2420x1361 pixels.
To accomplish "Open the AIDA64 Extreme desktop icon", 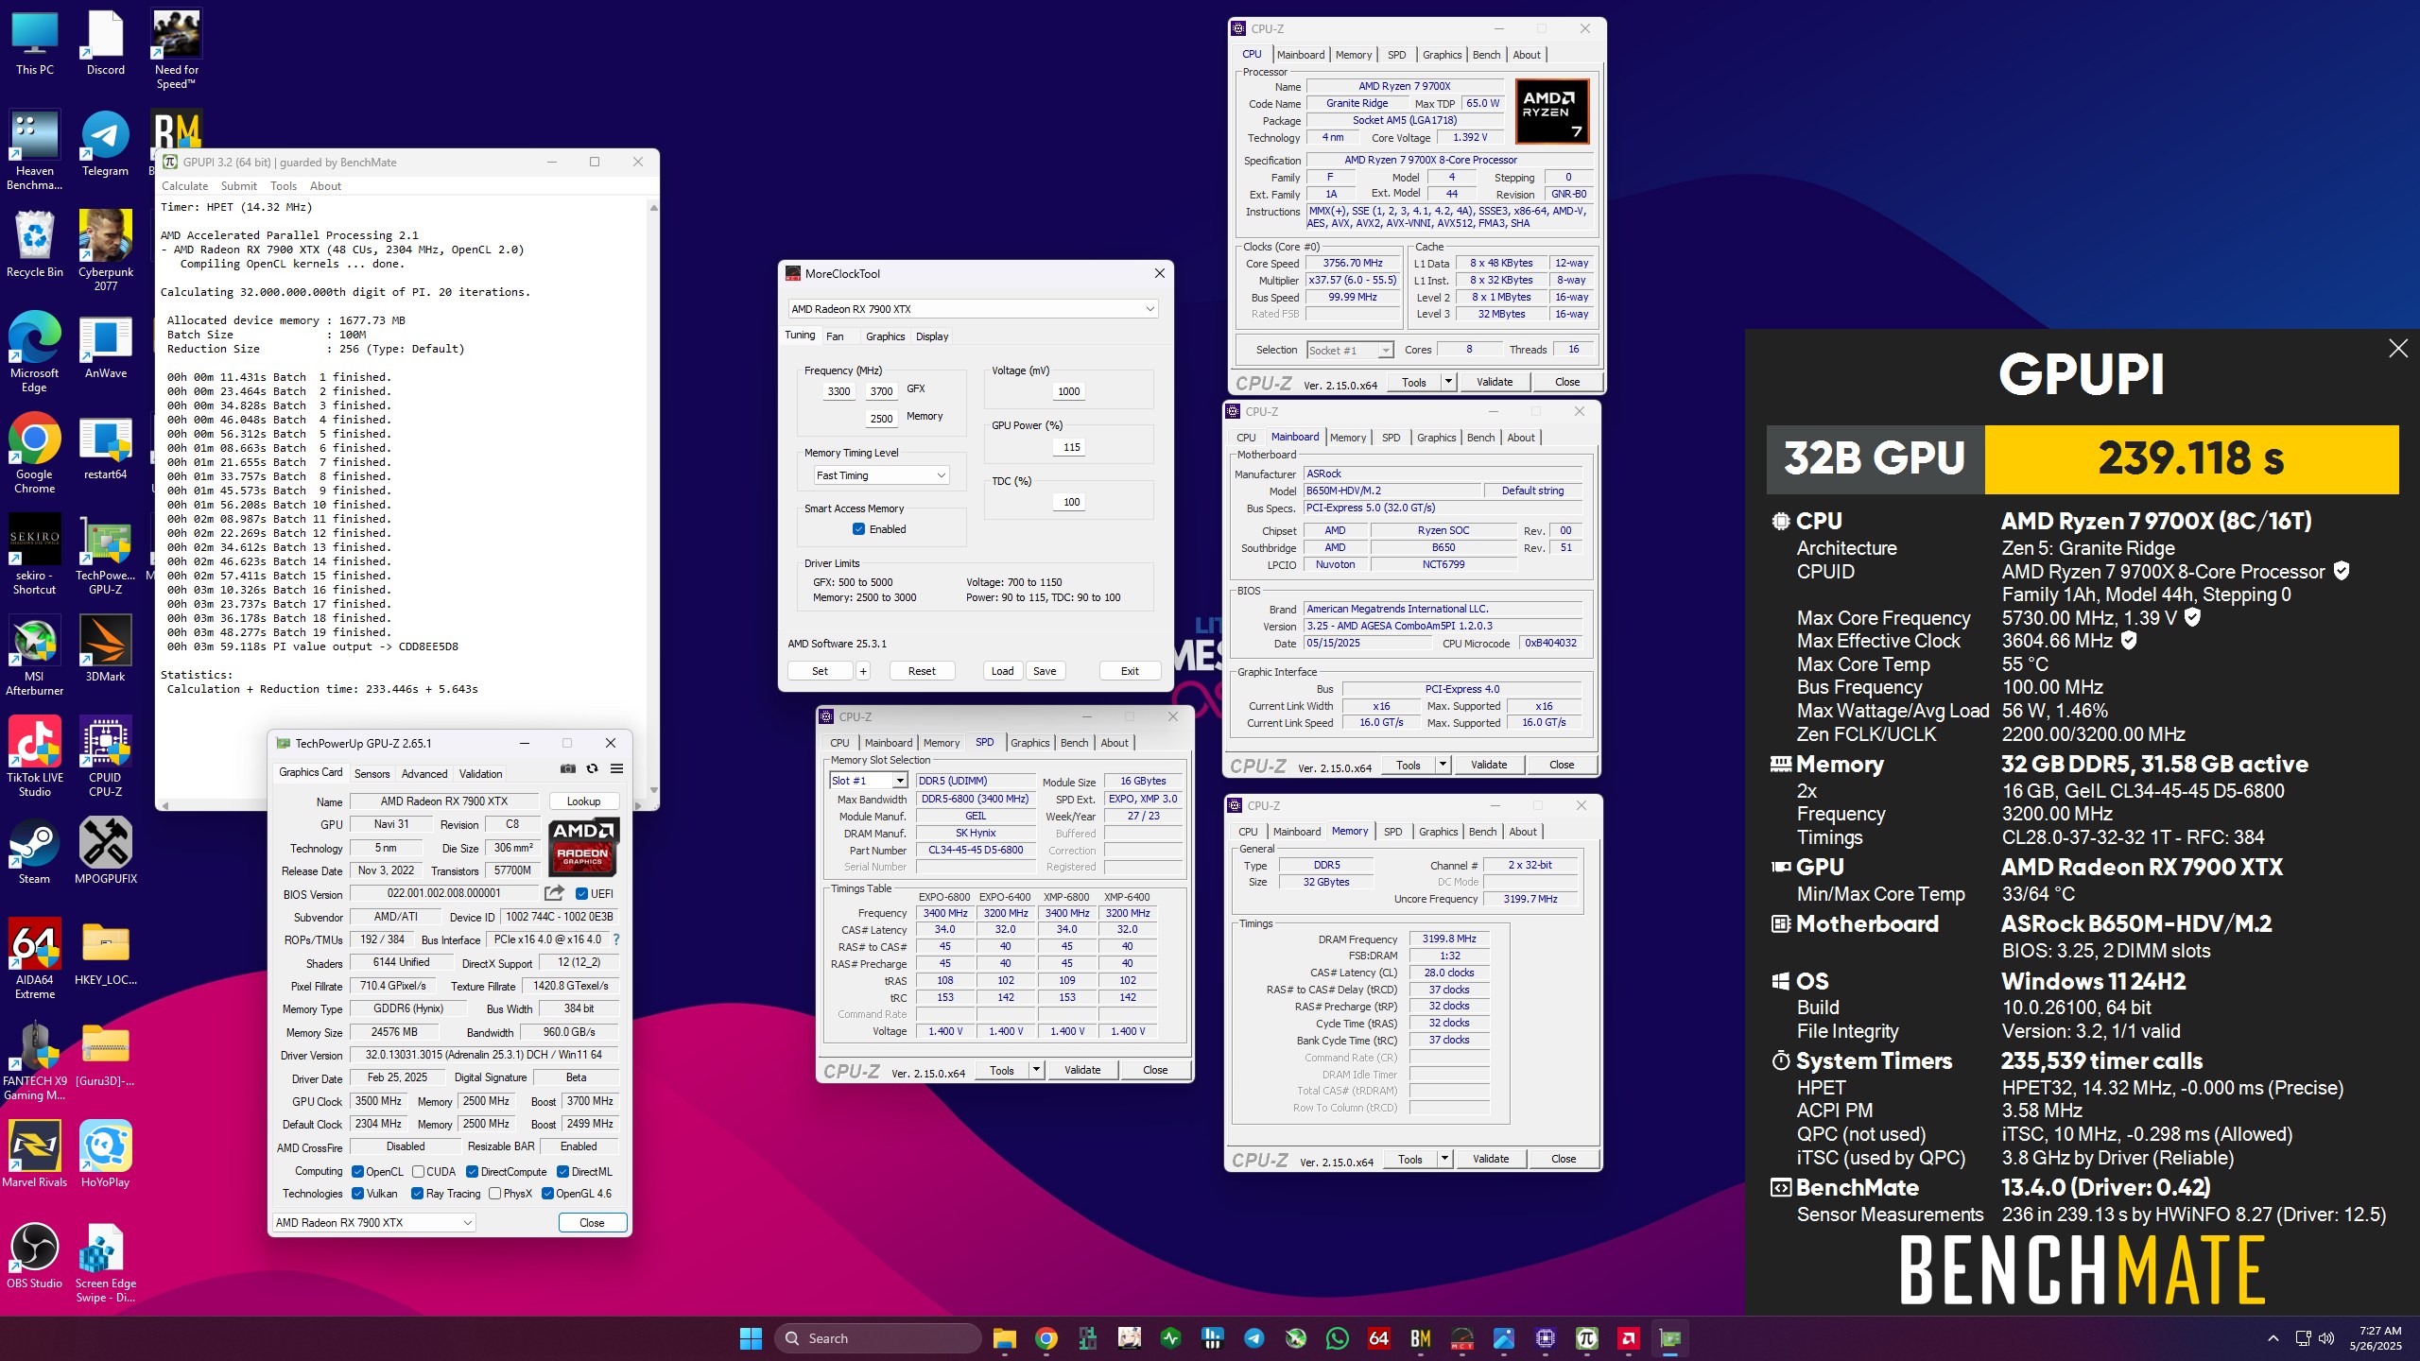I will tap(35, 959).
